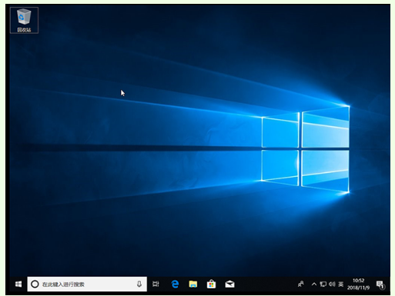This screenshot has height=296, width=395.
Task: Click into the taskbar search field
Action: point(87,284)
